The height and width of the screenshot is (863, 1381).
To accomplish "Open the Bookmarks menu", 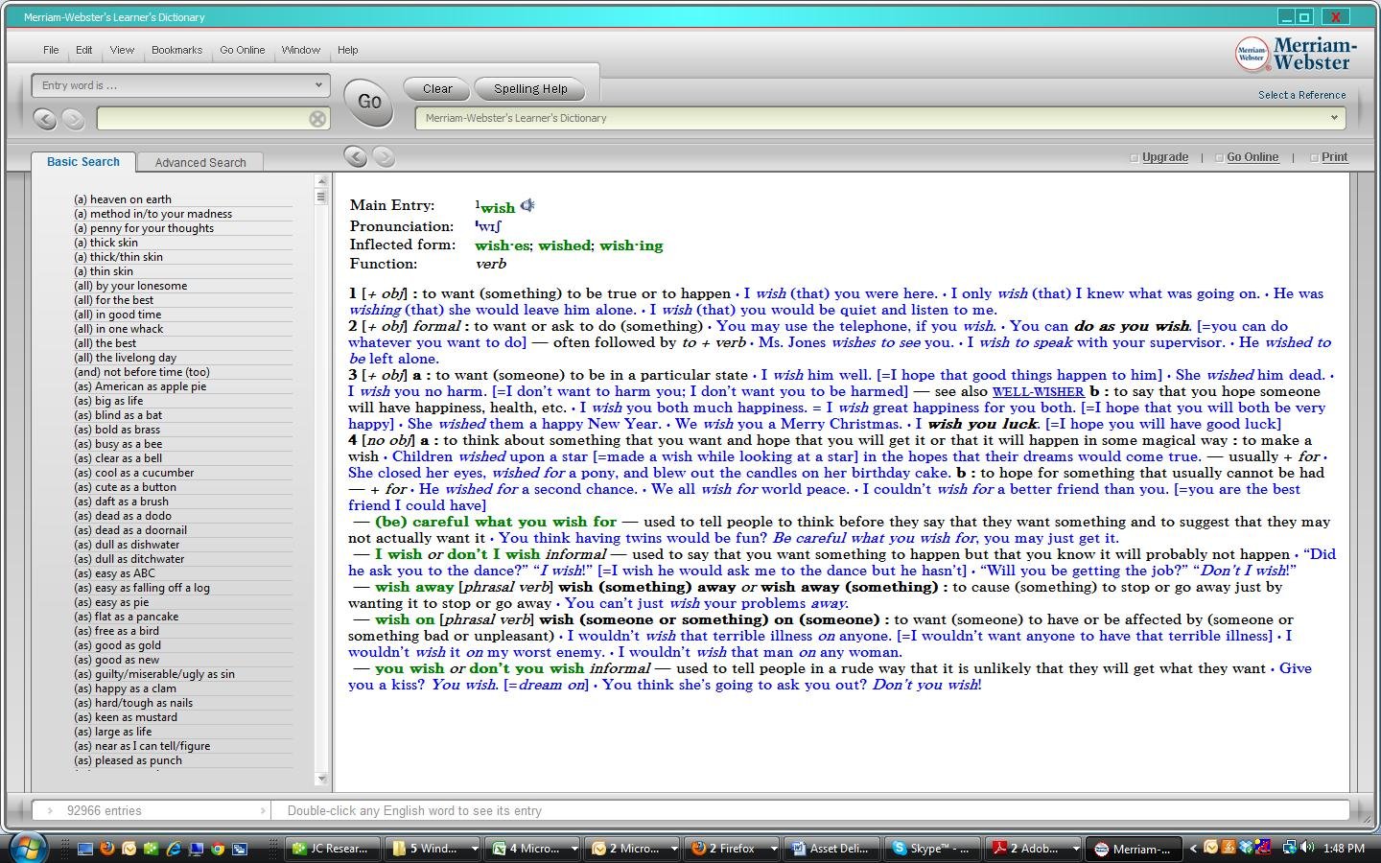I will [x=176, y=50].
